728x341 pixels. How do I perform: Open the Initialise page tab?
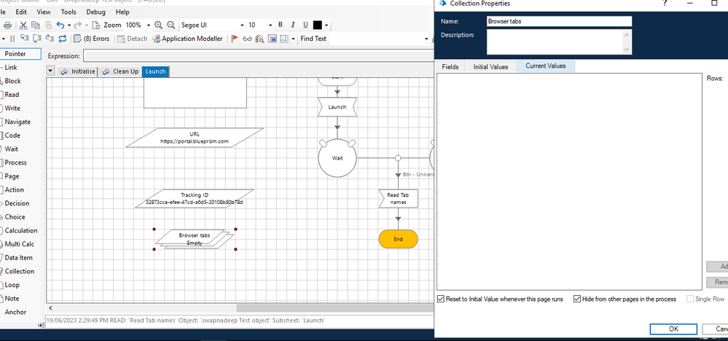(x=77, y=71)
